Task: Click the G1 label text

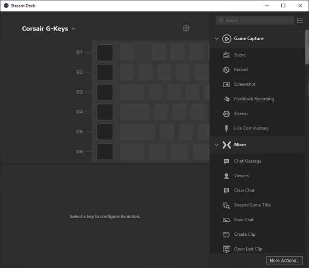Action: click(x=79, y=52)
